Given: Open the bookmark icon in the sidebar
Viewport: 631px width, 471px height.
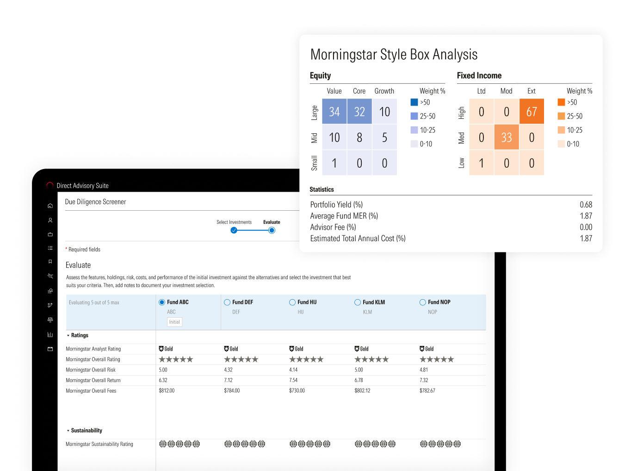Looking at the screenshot, I should pos(50,262).
